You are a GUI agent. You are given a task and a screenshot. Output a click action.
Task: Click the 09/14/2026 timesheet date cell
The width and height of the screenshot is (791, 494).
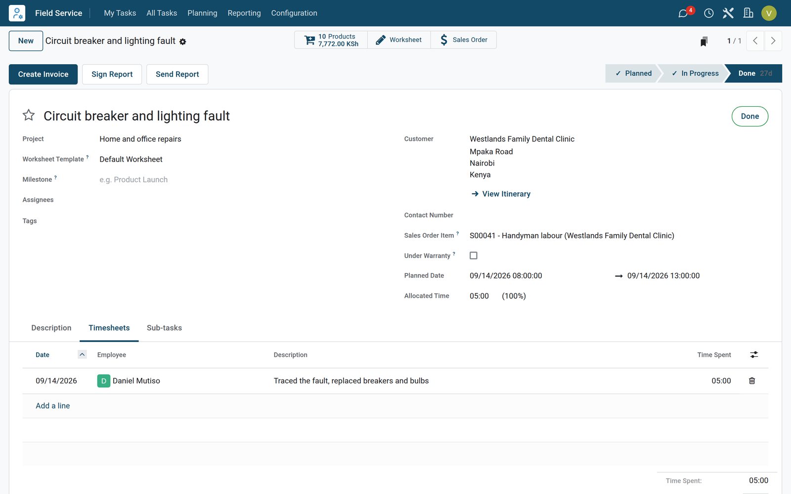pos(56,381)
